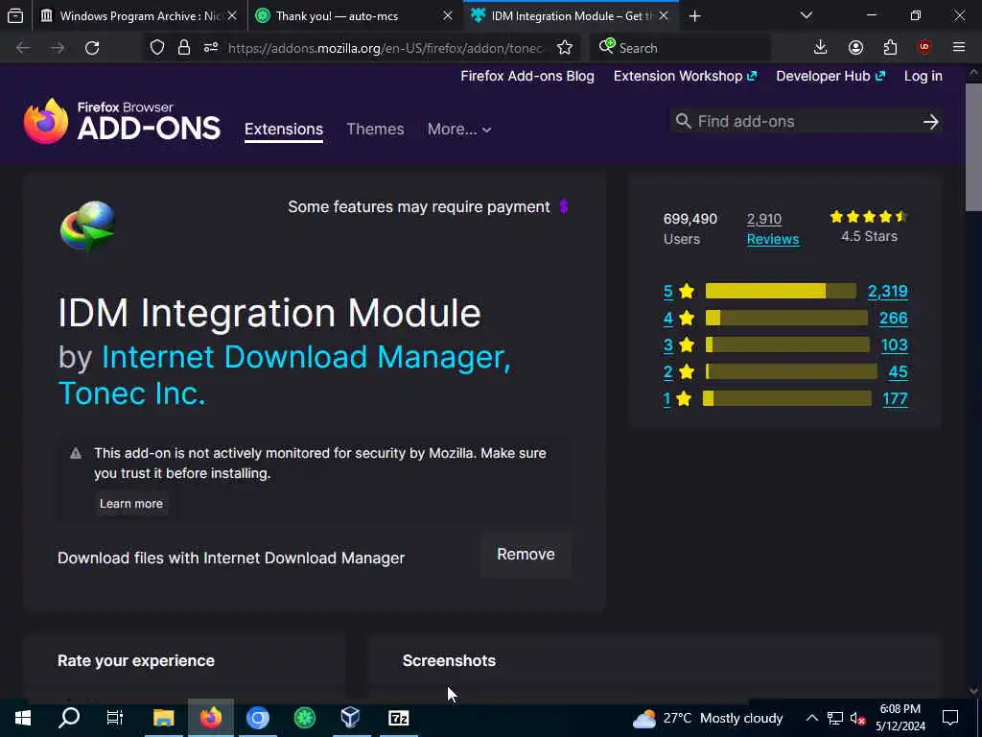
Task: Open the weather widget on taskbar
Action: click(708, 718)
